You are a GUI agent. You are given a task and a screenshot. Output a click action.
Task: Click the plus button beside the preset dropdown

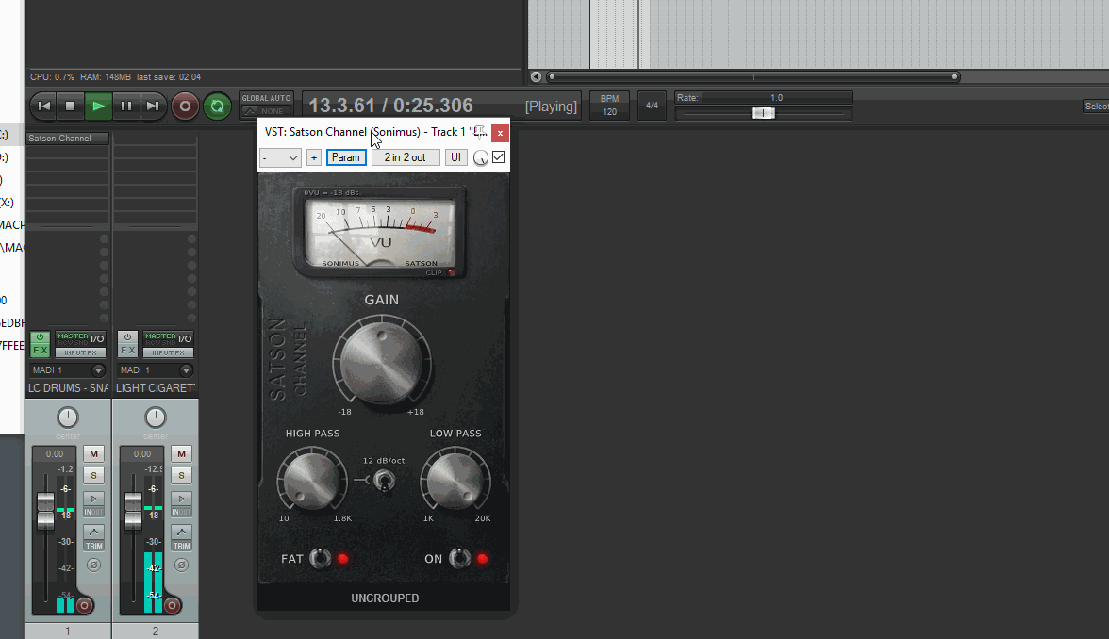pos(314,157)
